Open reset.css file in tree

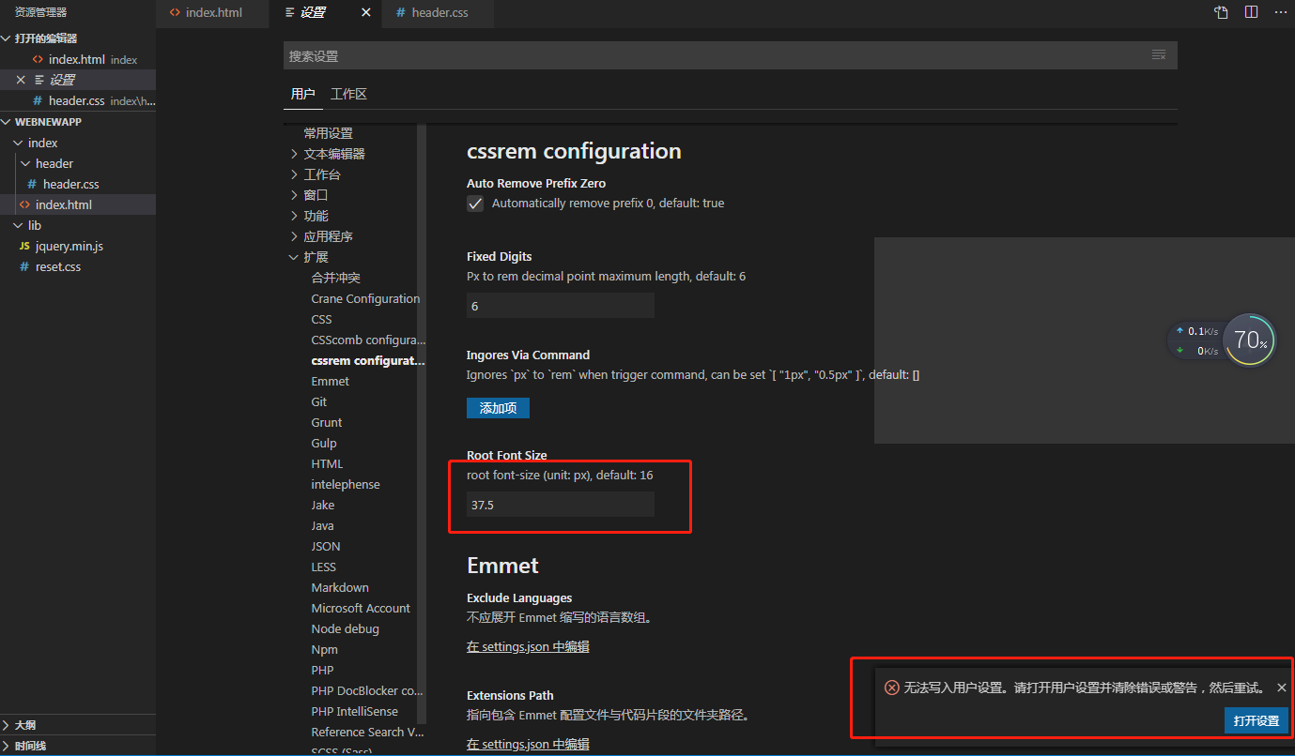[x=78, y=266]
